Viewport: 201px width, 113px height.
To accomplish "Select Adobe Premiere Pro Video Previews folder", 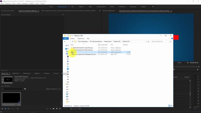I will click(83, 50).
